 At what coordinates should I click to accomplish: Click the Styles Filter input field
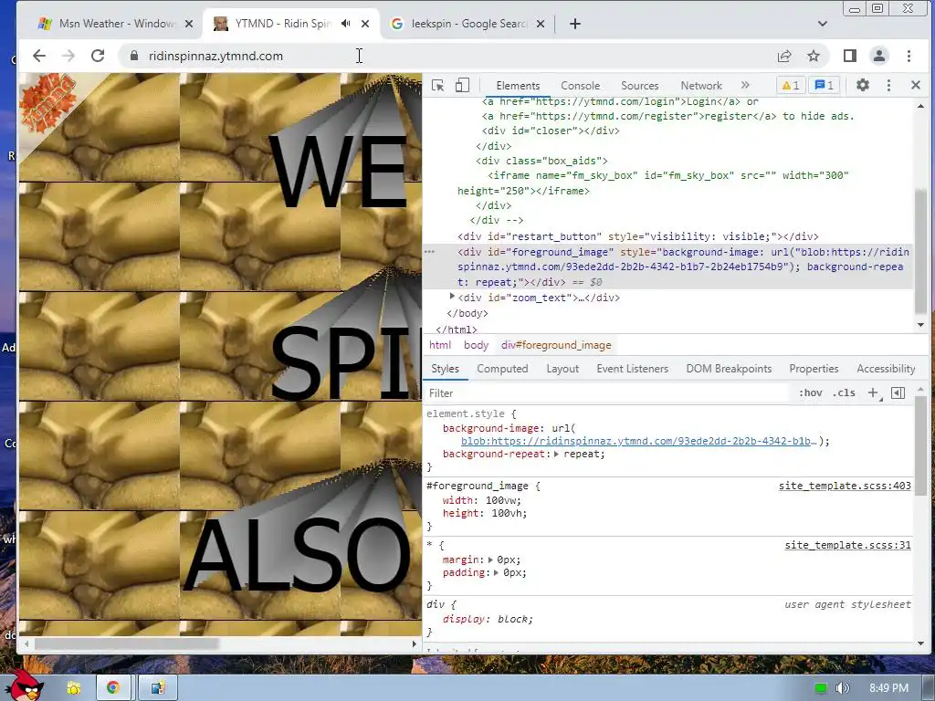click(608, 392)
